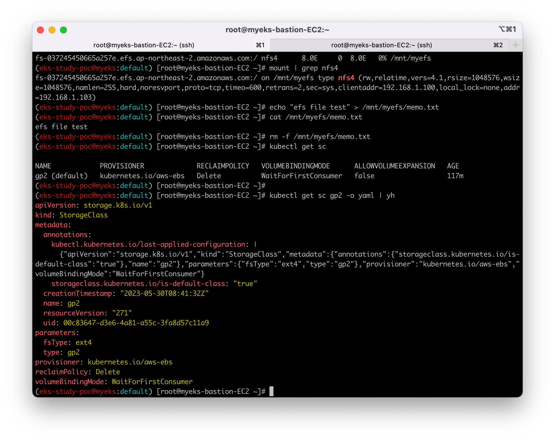Screen dimensions: 555x440
Task: Click the yellow minimize window button
Action: point(52,30)
